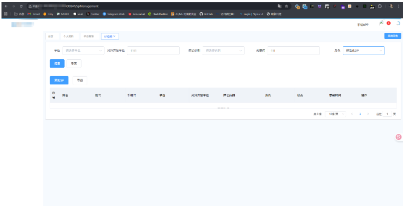This screenshot has height=206, width=404.
Task: Open the Twitter bookmark
Action: [x=93, y=14]
